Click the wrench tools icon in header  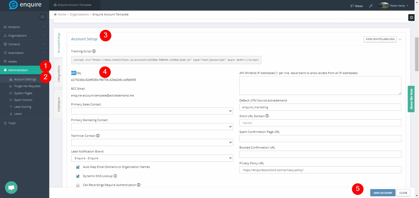(371, 6)
